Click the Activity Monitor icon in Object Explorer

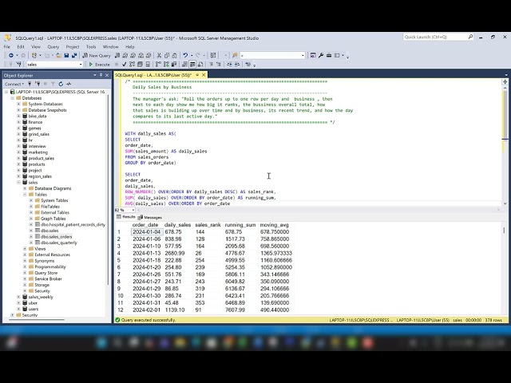69,84
